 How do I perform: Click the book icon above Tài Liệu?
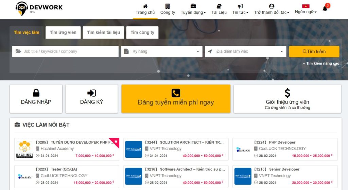219,6
